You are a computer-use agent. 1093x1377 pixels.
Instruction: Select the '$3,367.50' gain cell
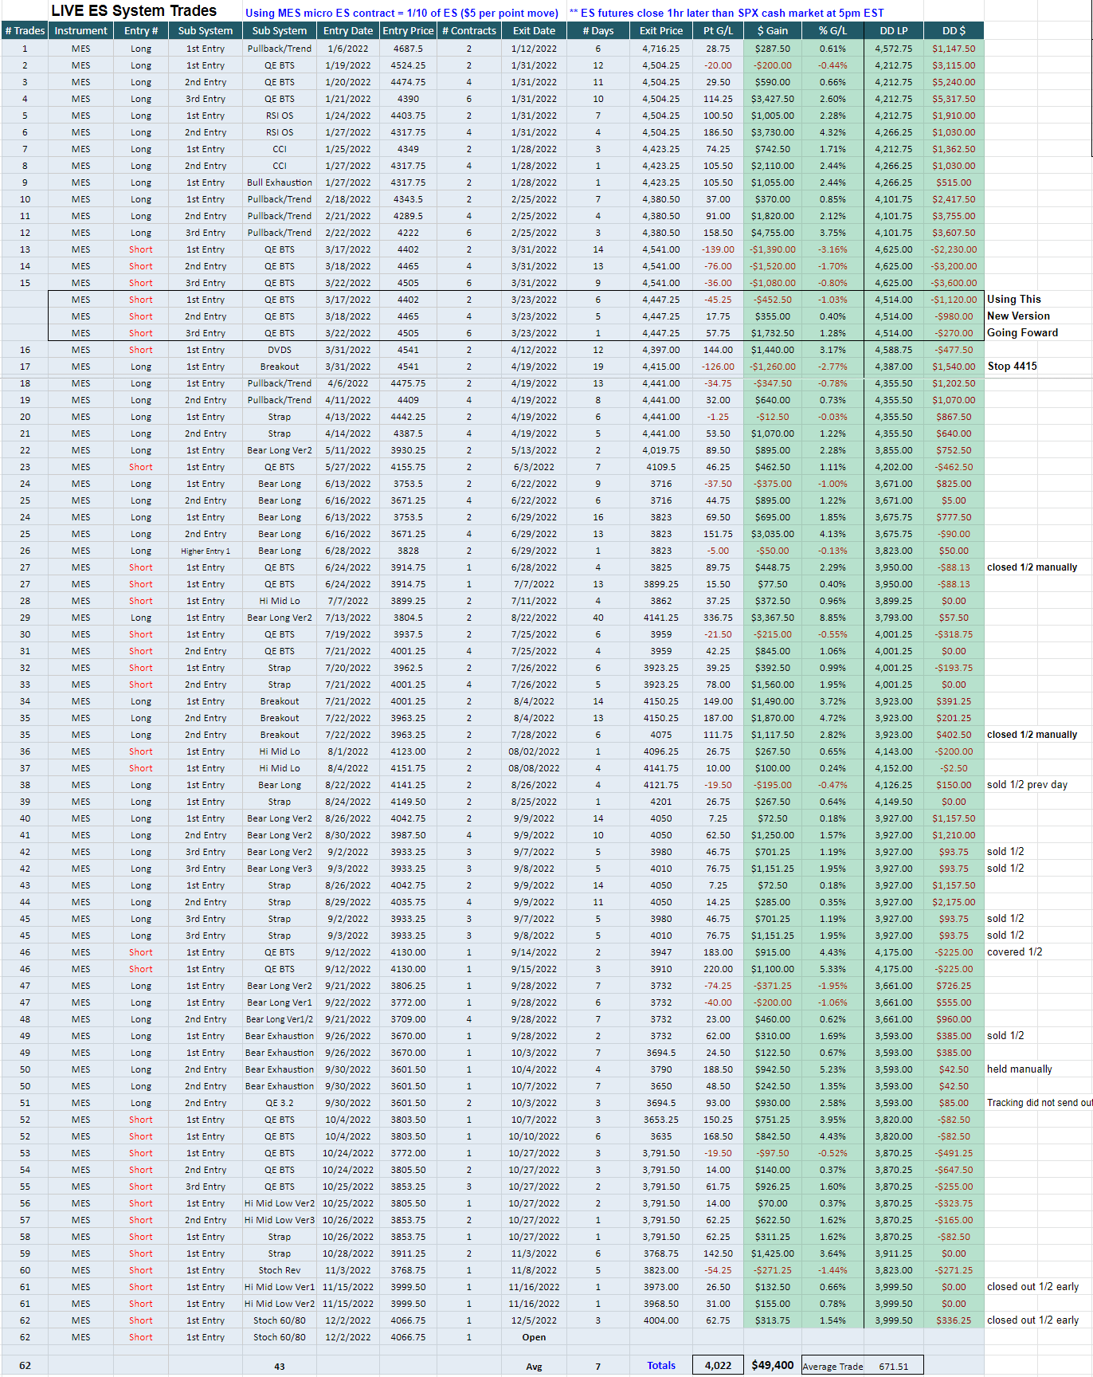click(x=772, y=618)
